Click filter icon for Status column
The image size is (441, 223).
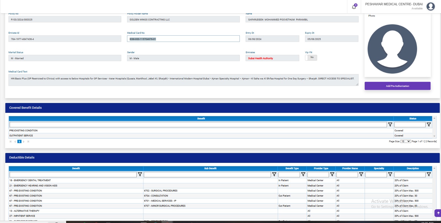tap(429, 125)
